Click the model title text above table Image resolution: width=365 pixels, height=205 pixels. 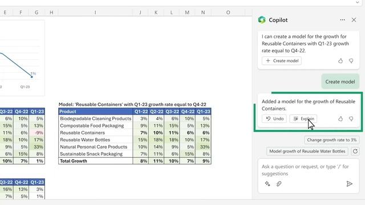tap(132, 104)
